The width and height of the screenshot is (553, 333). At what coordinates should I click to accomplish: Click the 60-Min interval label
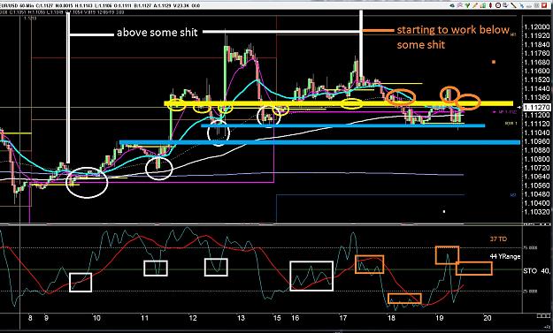27,5
